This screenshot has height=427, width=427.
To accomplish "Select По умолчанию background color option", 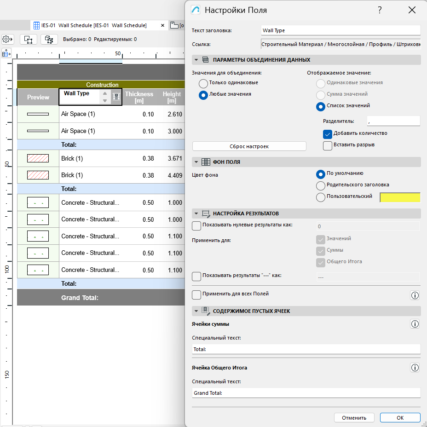I will point(321,174).
